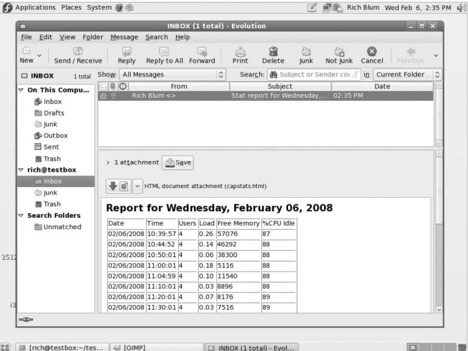Expand the 1 attachment list

pyautogui.click(x=108, y=163)
